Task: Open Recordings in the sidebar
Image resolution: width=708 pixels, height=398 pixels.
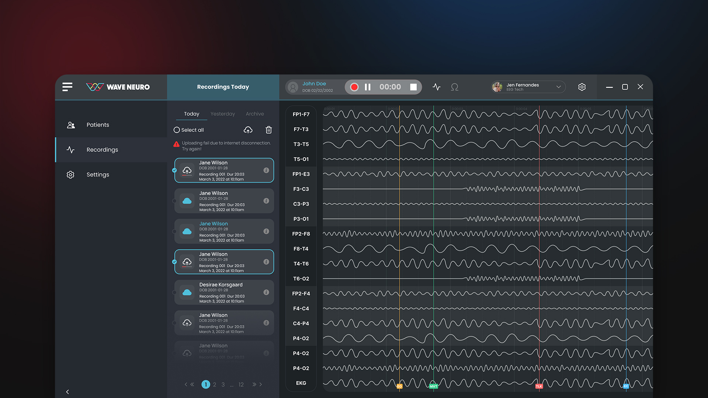Action: coord(111,150)
